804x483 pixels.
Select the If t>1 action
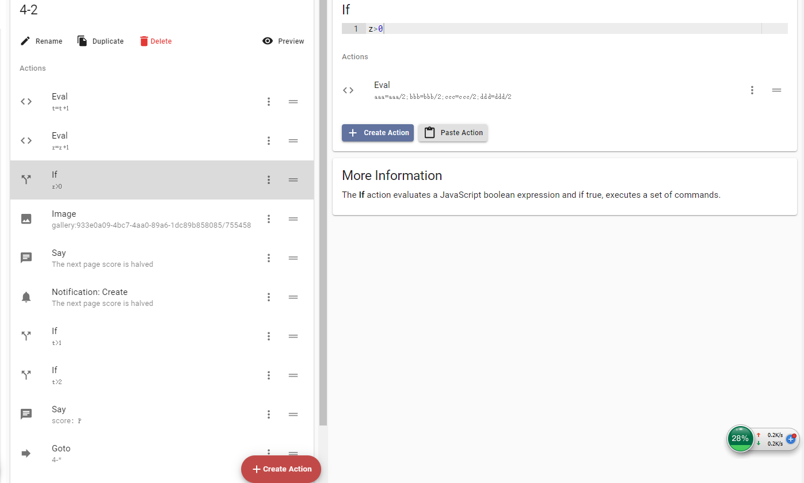tap(162, 336)
